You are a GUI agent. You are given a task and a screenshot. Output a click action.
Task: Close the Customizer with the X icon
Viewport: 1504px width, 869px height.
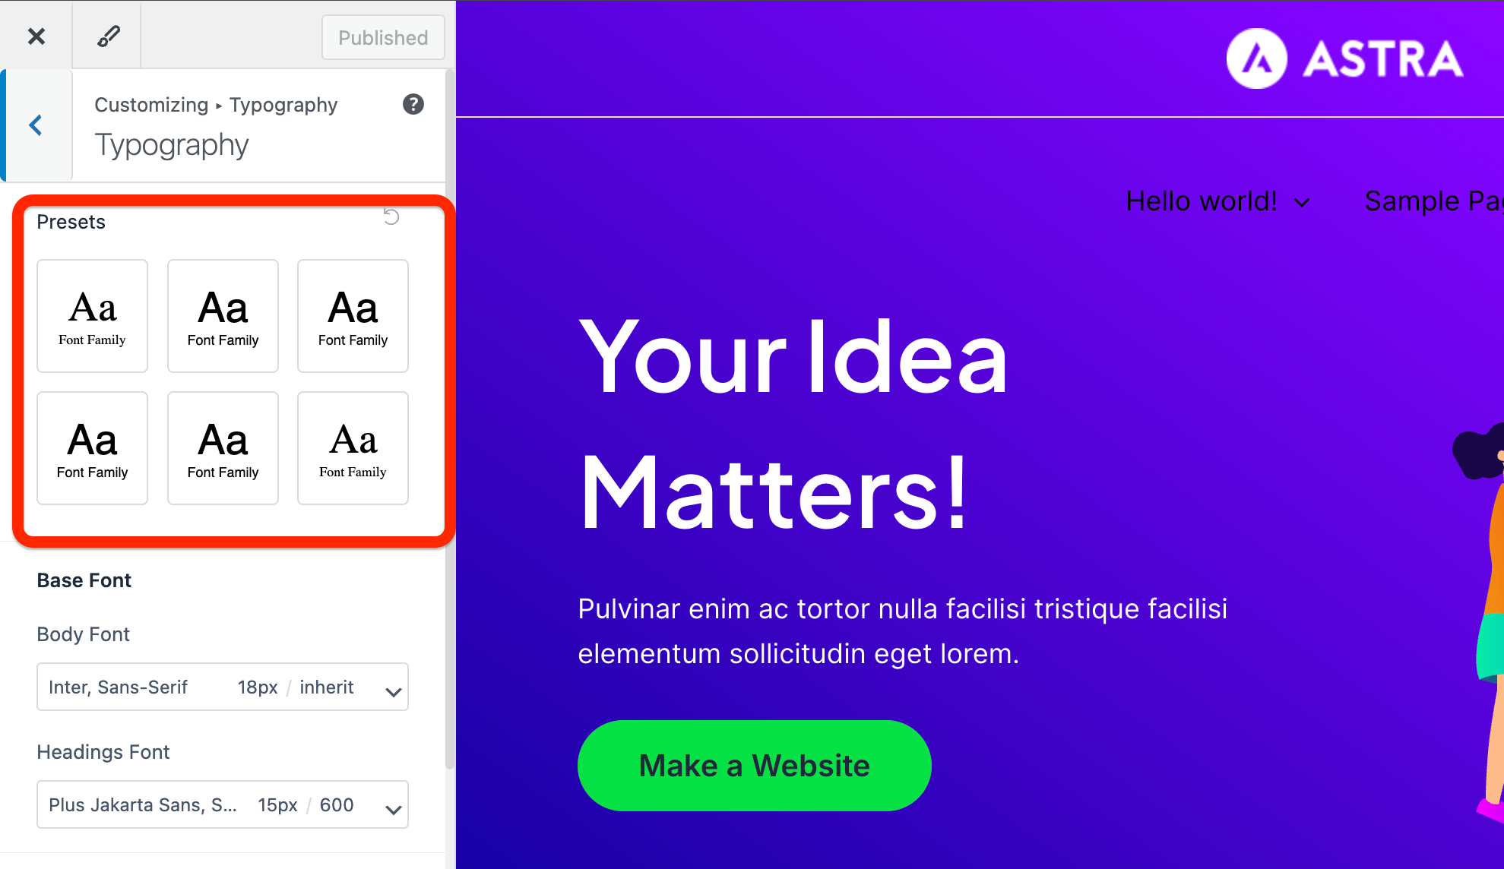[36, 36]
